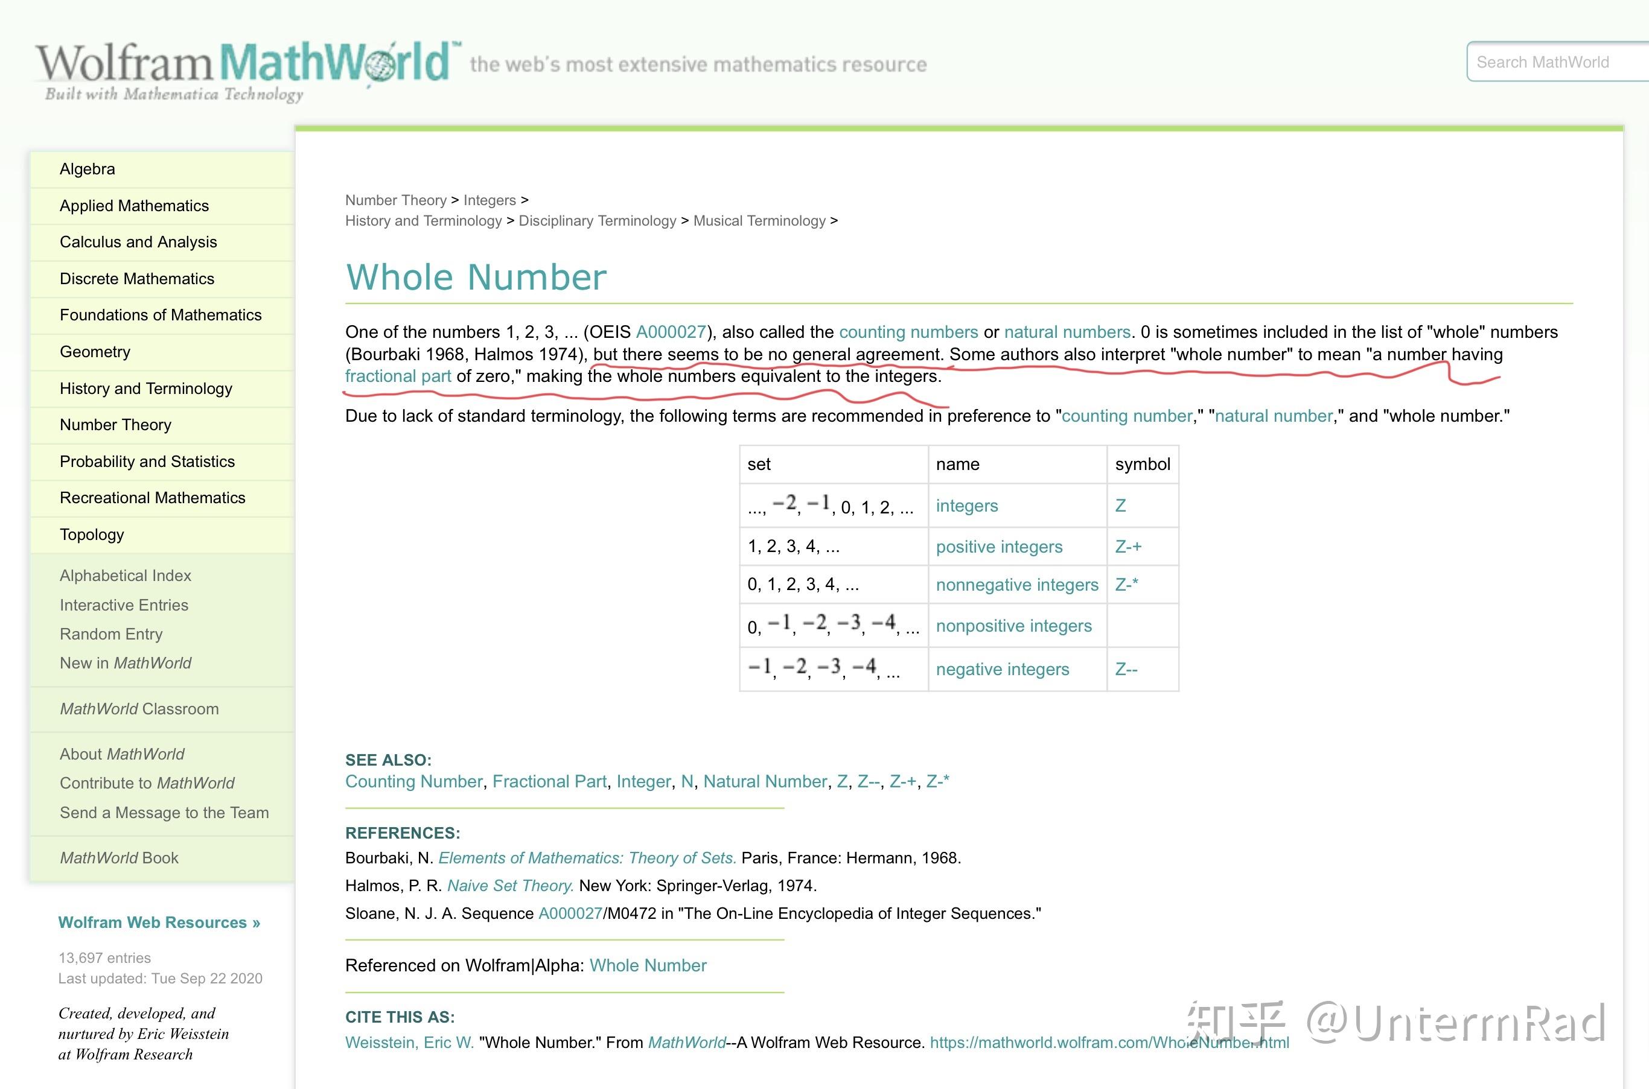Follow the natural numbers link in first paragraph

(x=1067, y=332)
